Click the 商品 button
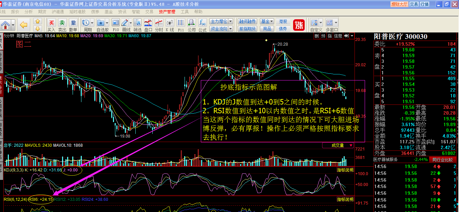Viewport: 459px width, 212px height. [267, 29]
